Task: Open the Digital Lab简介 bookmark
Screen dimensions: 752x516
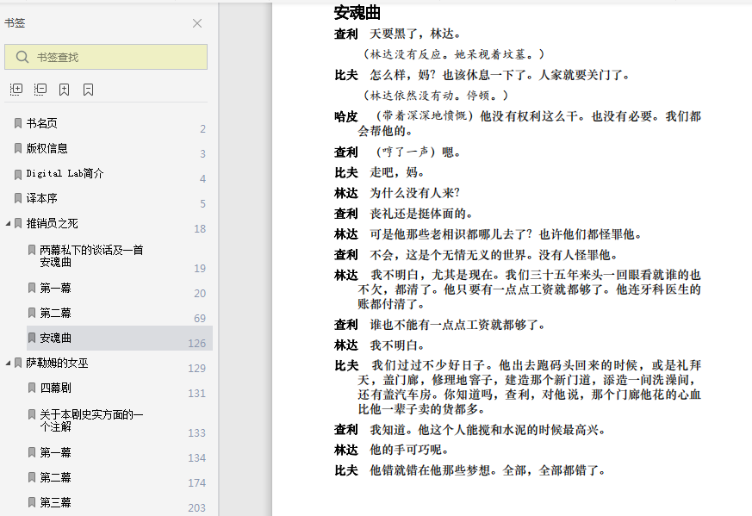Action: (x=65, y=173)
